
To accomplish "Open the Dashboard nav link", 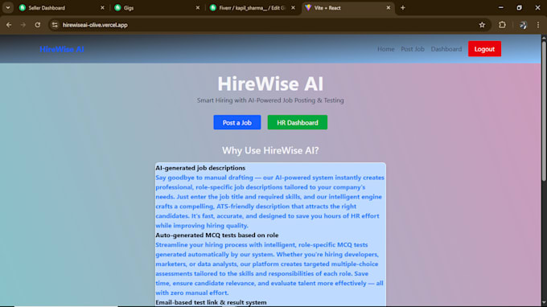I will click(446, 49).
